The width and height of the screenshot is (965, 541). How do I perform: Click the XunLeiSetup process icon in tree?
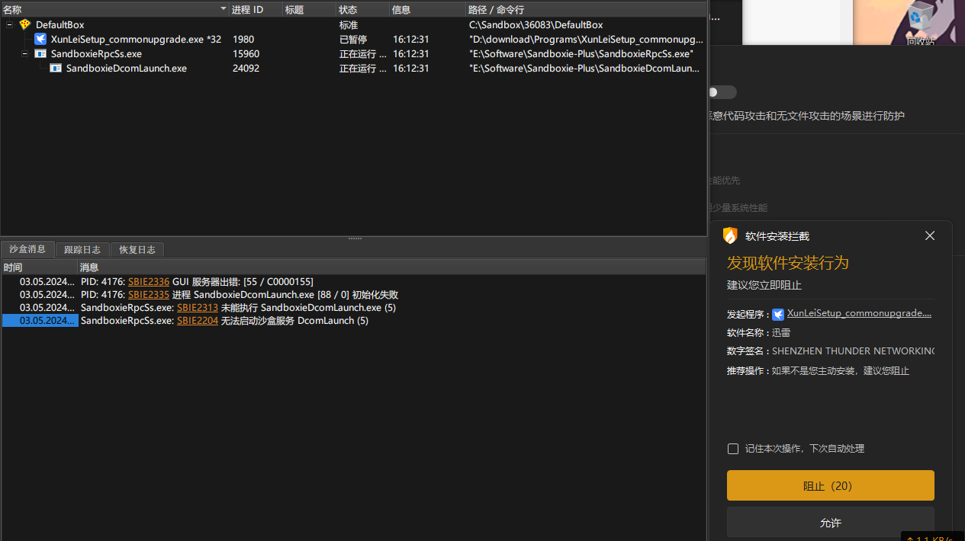click(40, 39)
